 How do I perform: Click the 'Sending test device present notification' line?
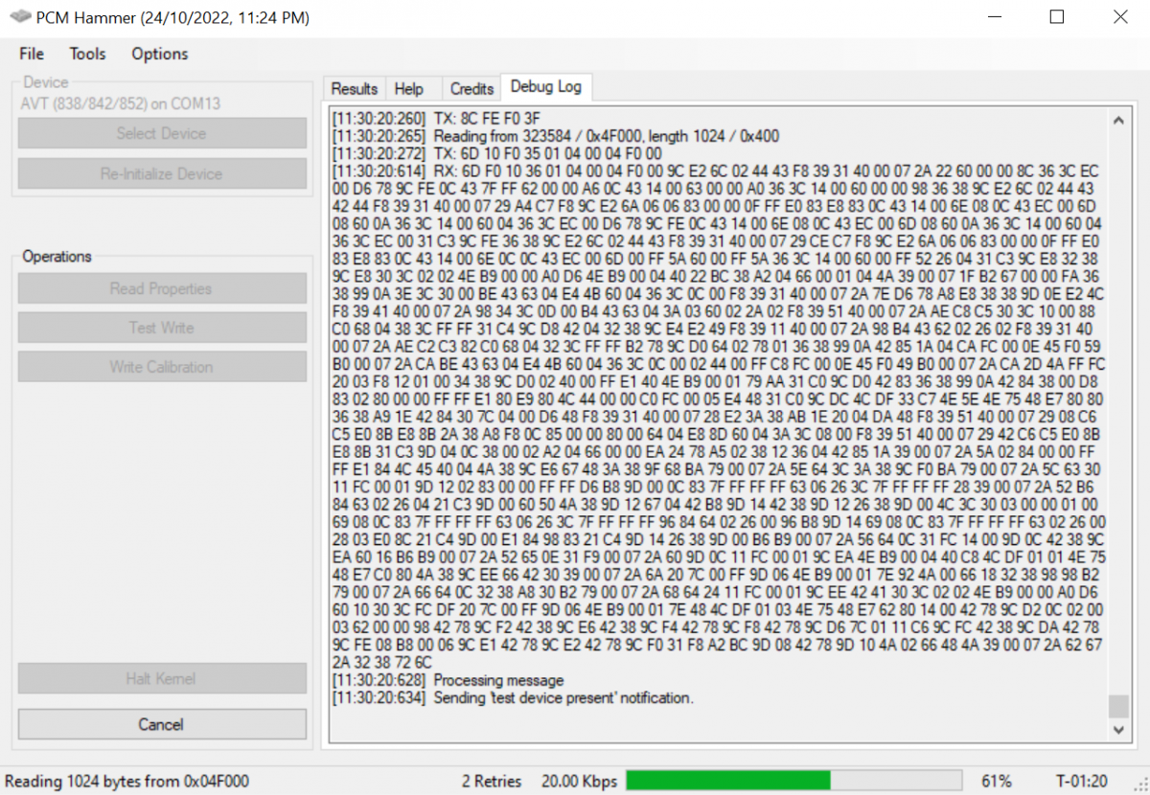point(512,697)
